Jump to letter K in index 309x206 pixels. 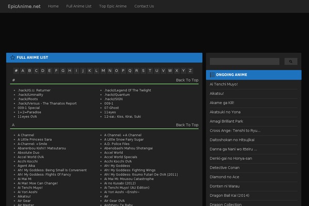coord(90,71)
